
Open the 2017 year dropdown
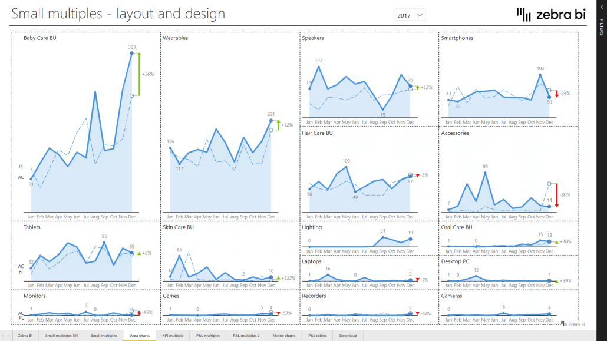coord(410,14)
